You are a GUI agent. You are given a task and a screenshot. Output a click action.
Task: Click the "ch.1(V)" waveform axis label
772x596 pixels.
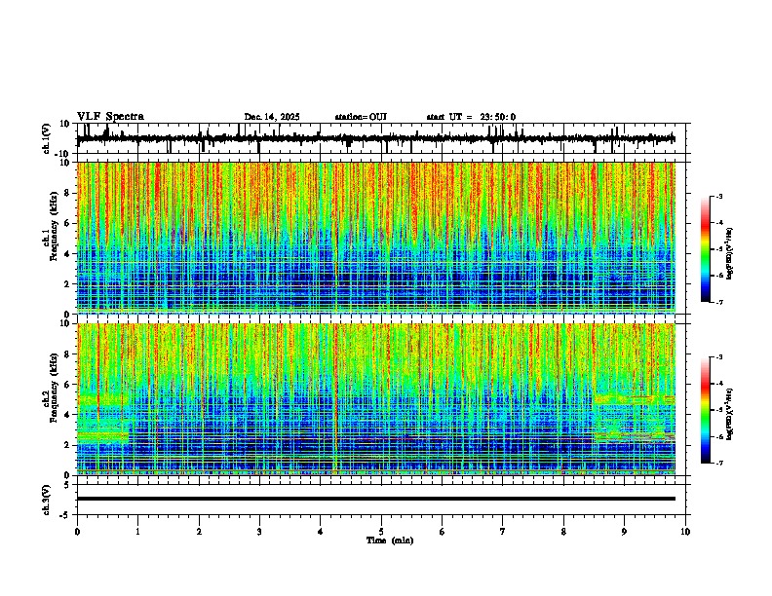pyautogui.click(x=46, y=138)
